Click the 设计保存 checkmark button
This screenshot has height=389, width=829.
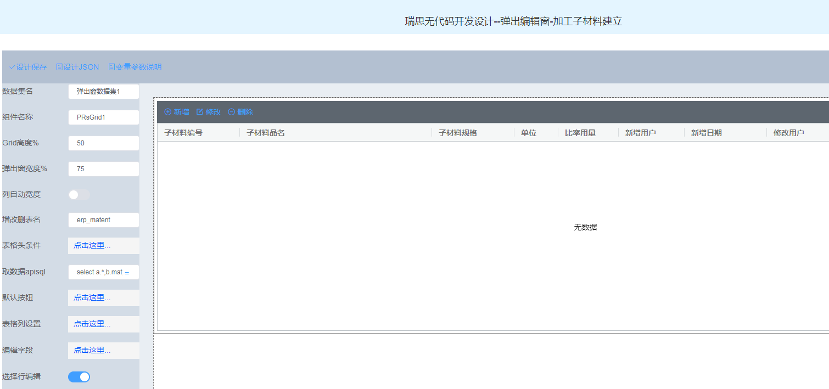[x=28, y=67]
